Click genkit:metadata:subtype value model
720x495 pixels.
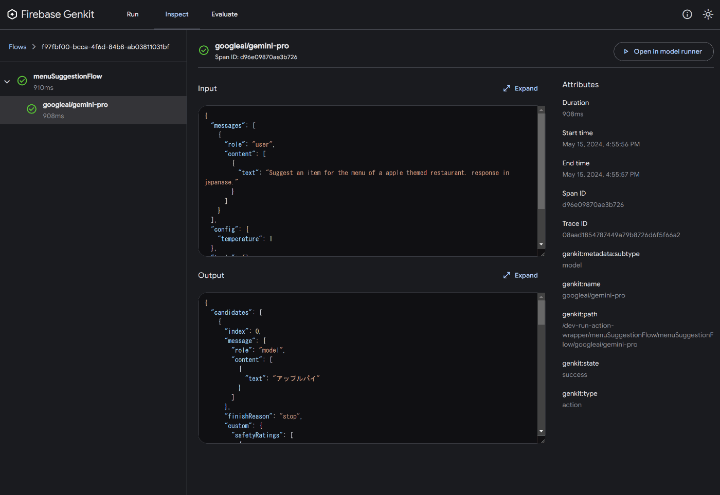572,265
